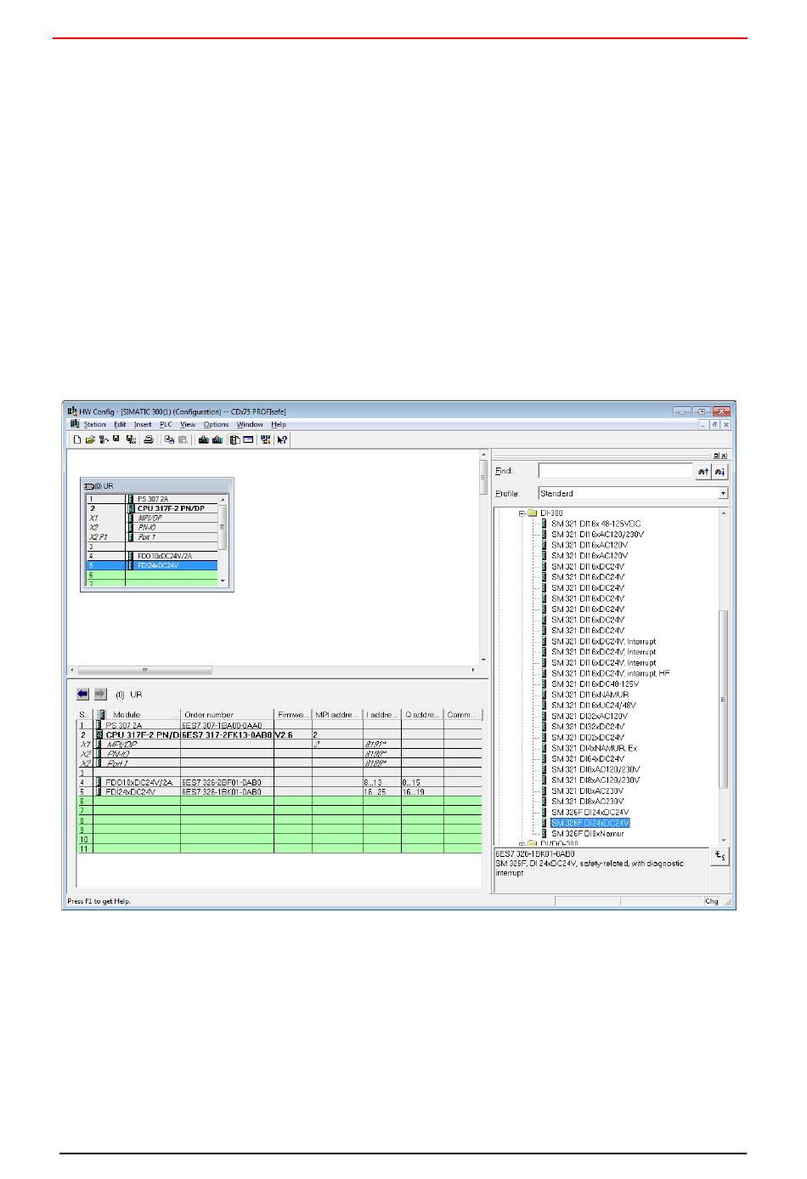Open the Edit menu
Screen dimensions: 807x1179
click(x=120, y=424)
